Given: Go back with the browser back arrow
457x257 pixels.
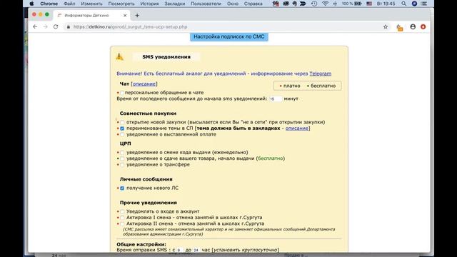Looking at the screenshot, I should 35,27.
